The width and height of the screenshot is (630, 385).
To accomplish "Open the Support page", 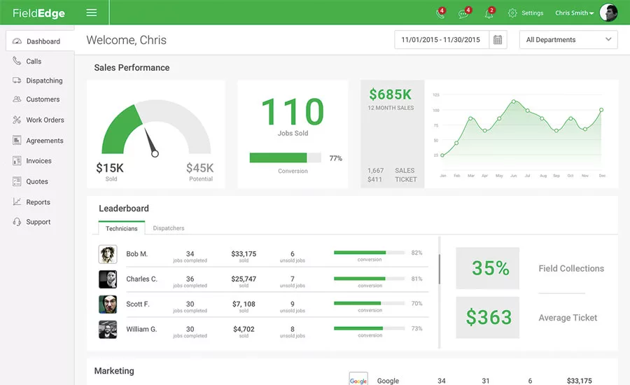I will (x=37, y=222).
